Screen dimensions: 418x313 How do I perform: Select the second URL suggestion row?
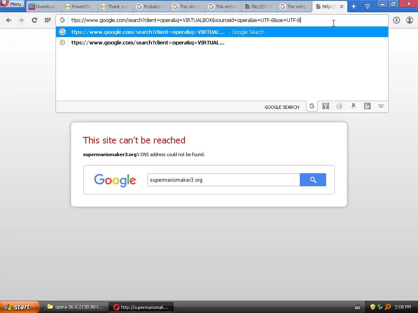222,42
